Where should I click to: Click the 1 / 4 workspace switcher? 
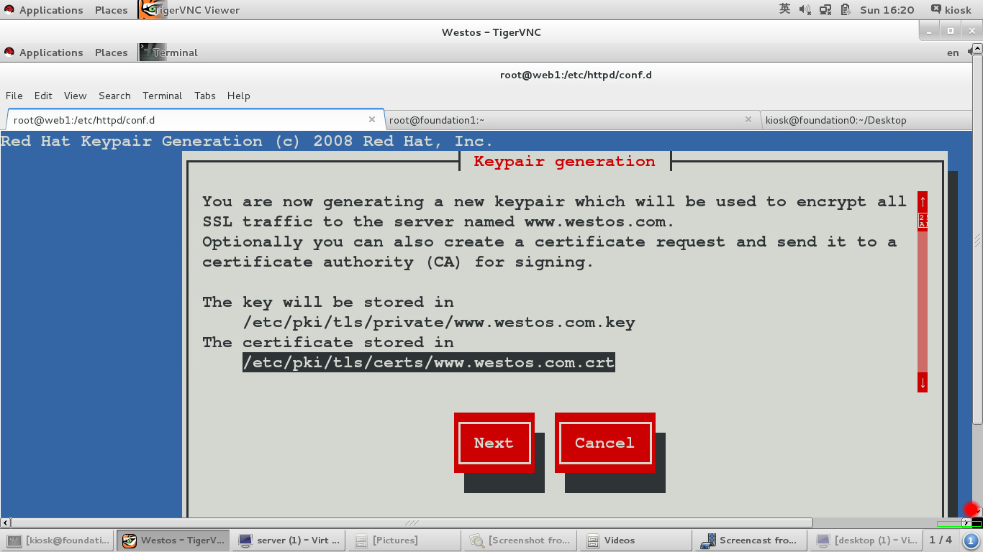point(940,540)
